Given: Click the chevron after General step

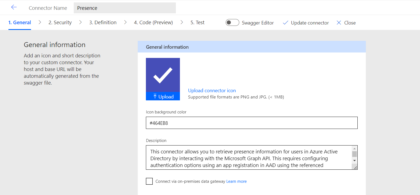Looking at the screenshot, I should tap(40, 23).
